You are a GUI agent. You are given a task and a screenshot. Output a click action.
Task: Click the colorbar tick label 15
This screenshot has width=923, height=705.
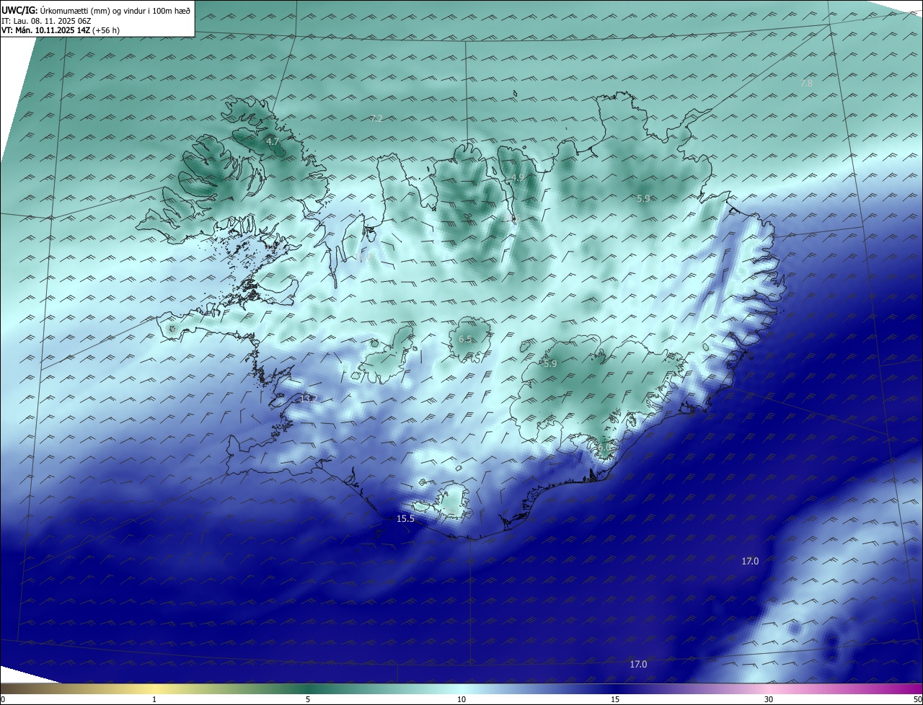[615, 699]
